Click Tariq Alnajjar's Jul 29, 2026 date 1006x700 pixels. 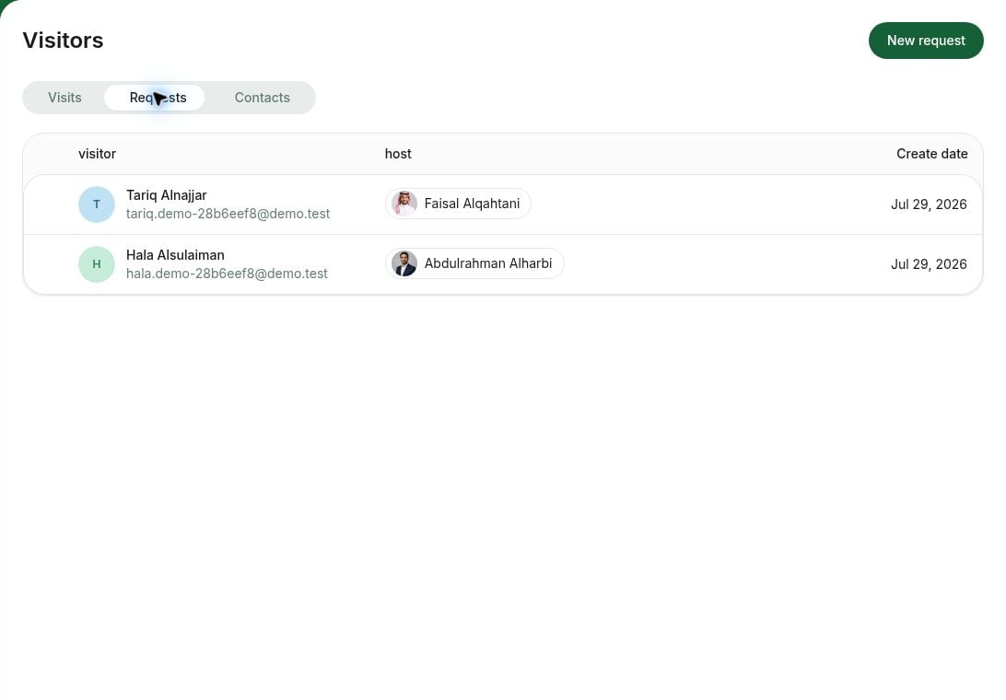(x=929, y=204)
